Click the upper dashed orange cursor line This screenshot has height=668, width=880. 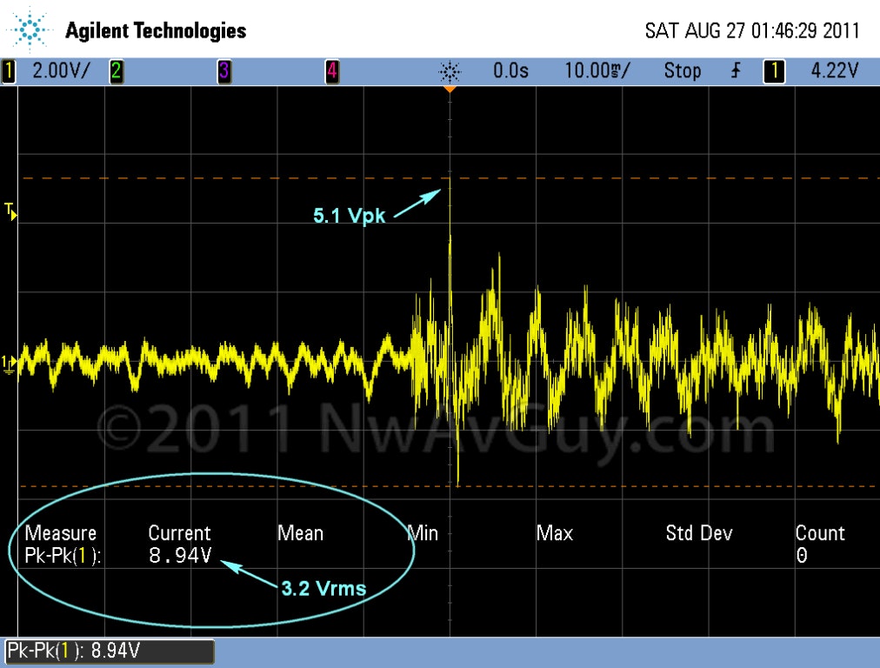[x=261, y=178]
